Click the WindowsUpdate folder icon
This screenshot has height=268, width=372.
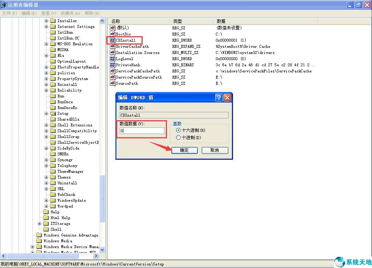(53, 200)
